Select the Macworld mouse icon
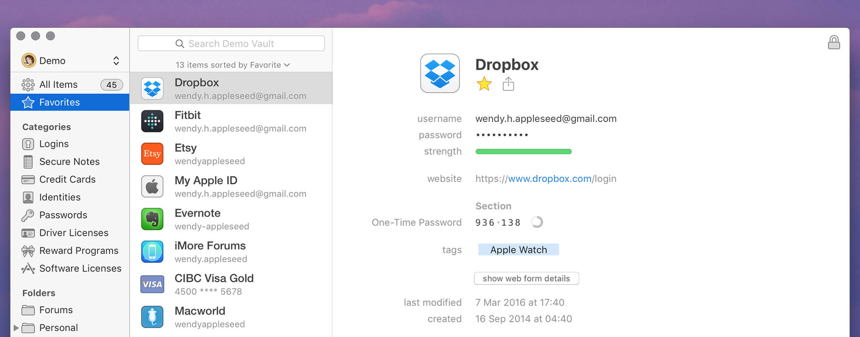 152,317
